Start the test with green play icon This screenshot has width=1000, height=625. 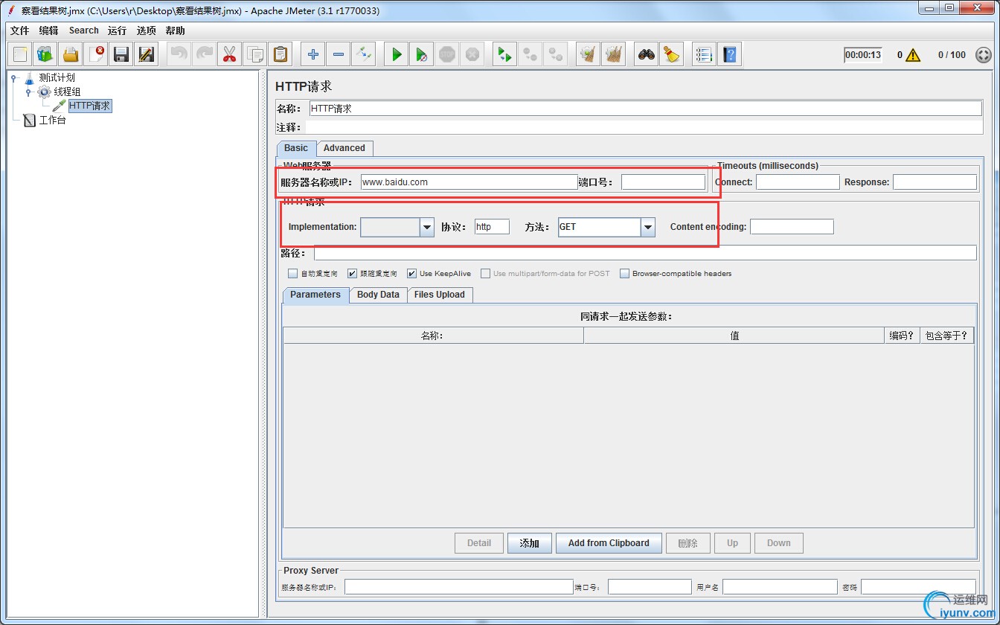[x=397, y=54]
